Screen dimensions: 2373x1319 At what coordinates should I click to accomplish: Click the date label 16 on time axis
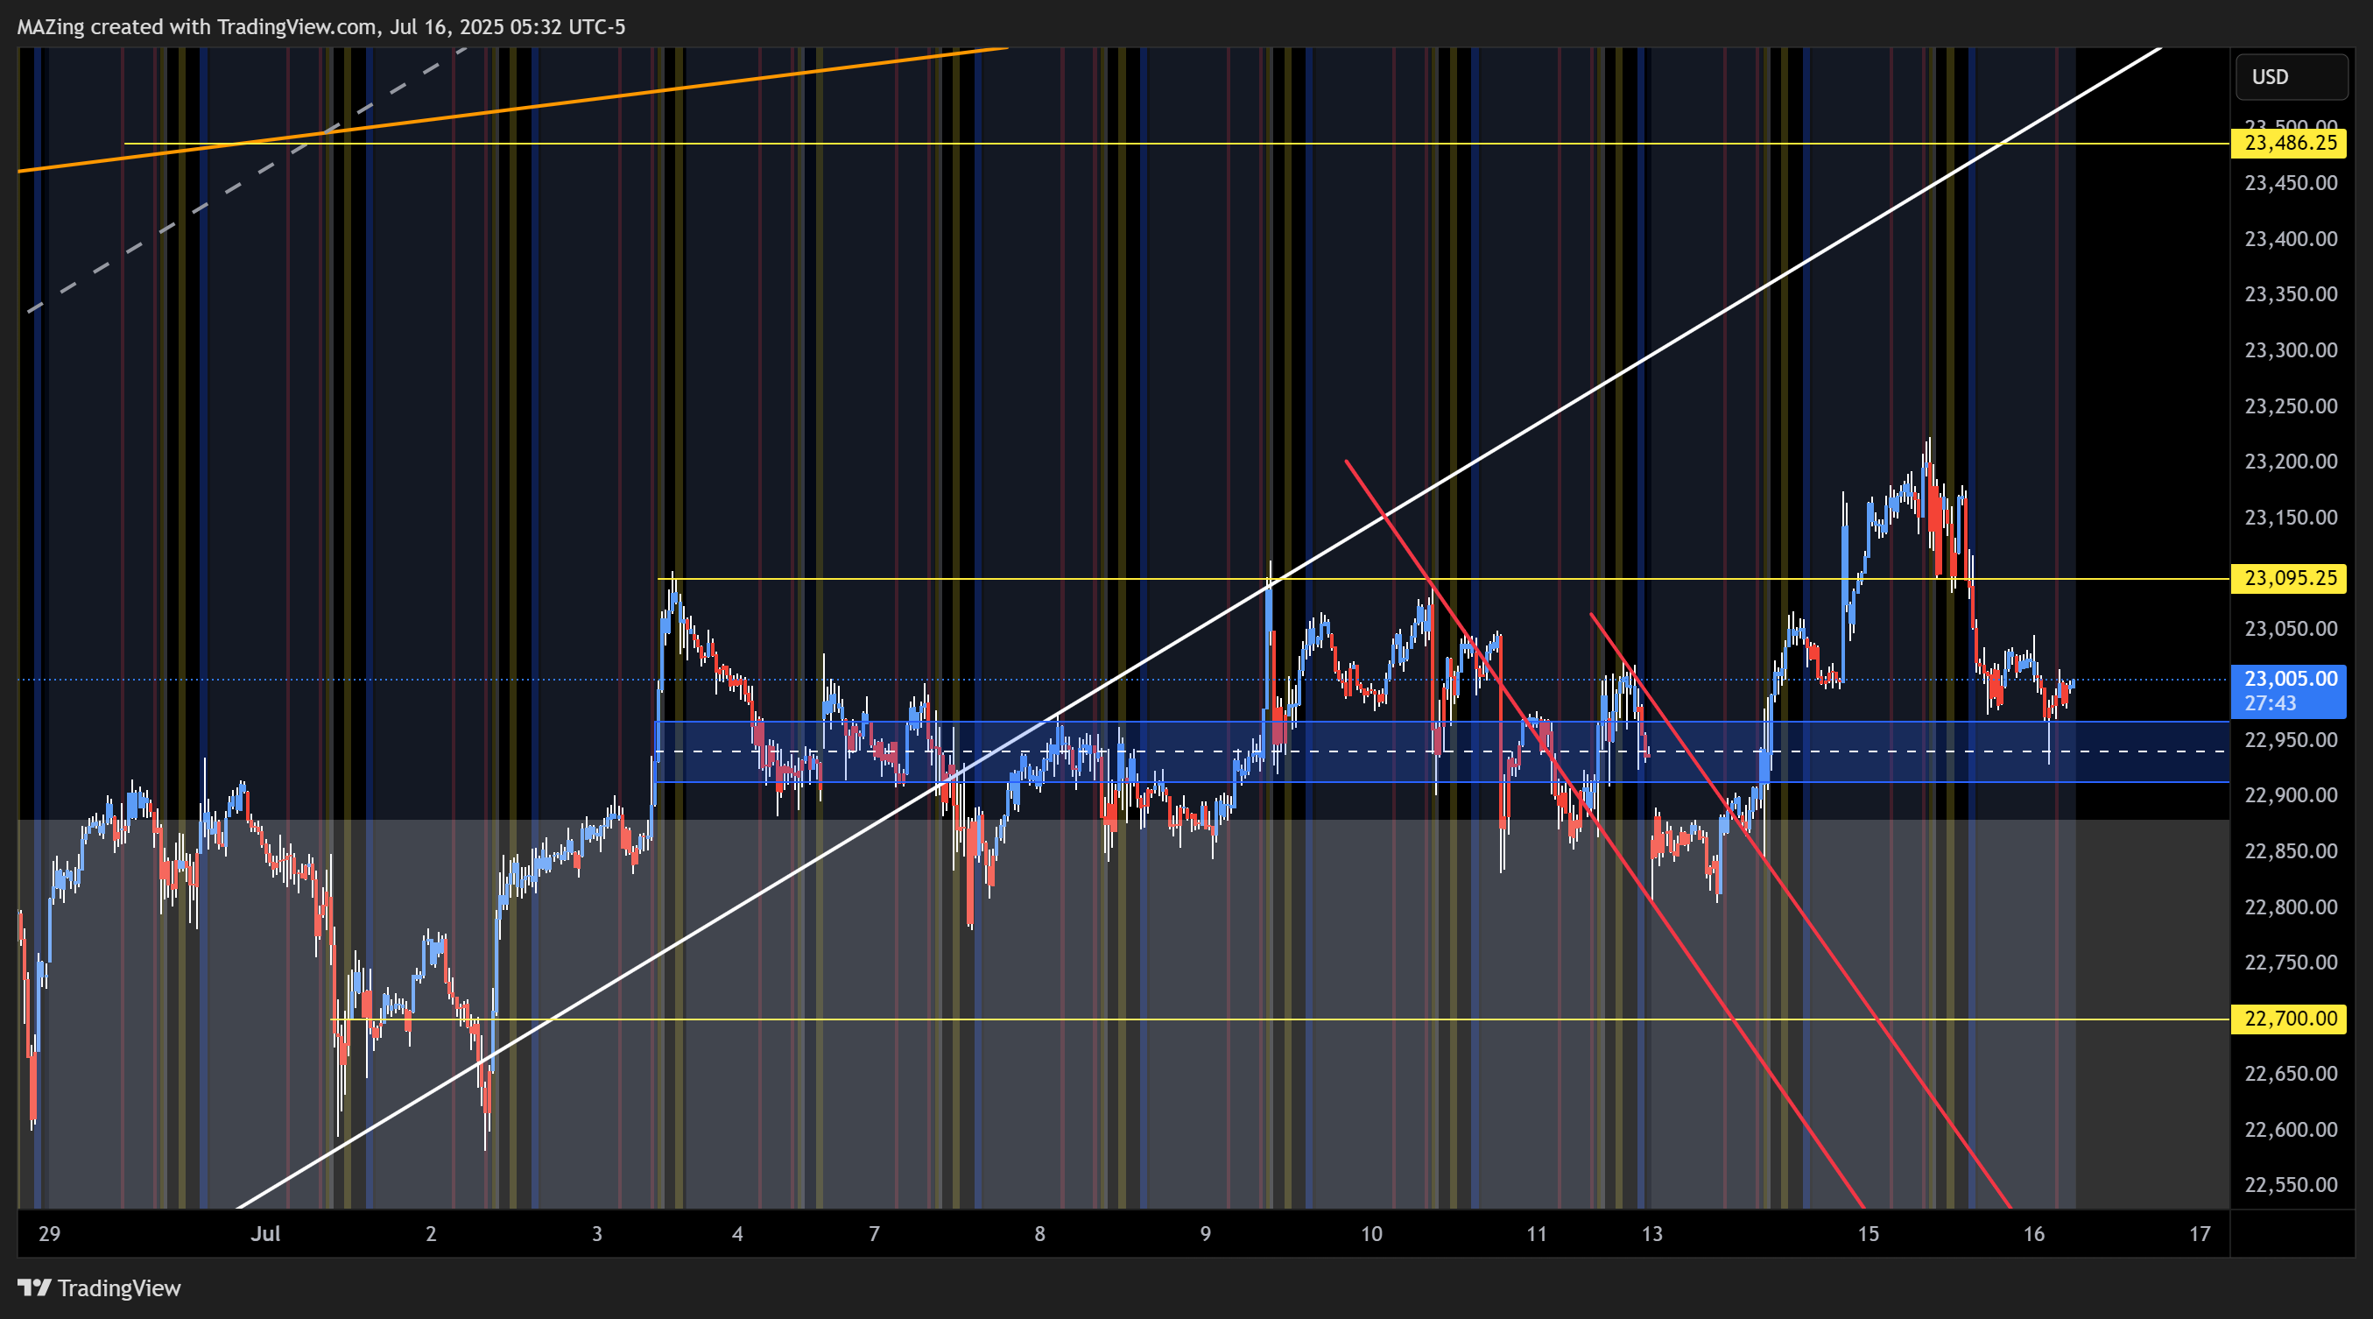[x=2034, y=1234]
